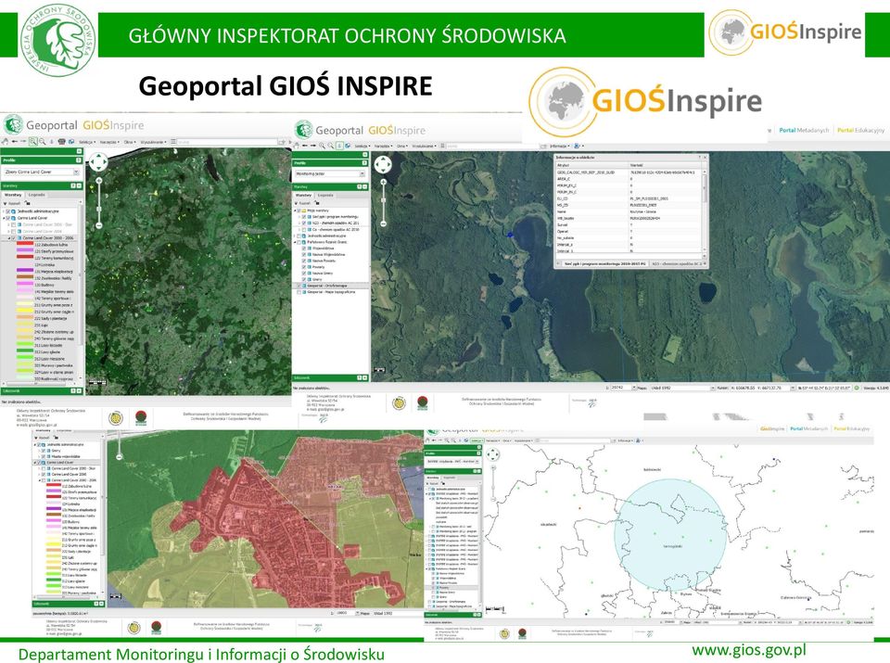Open Okna menu in Monitoring jezior window

pos(402,146)
